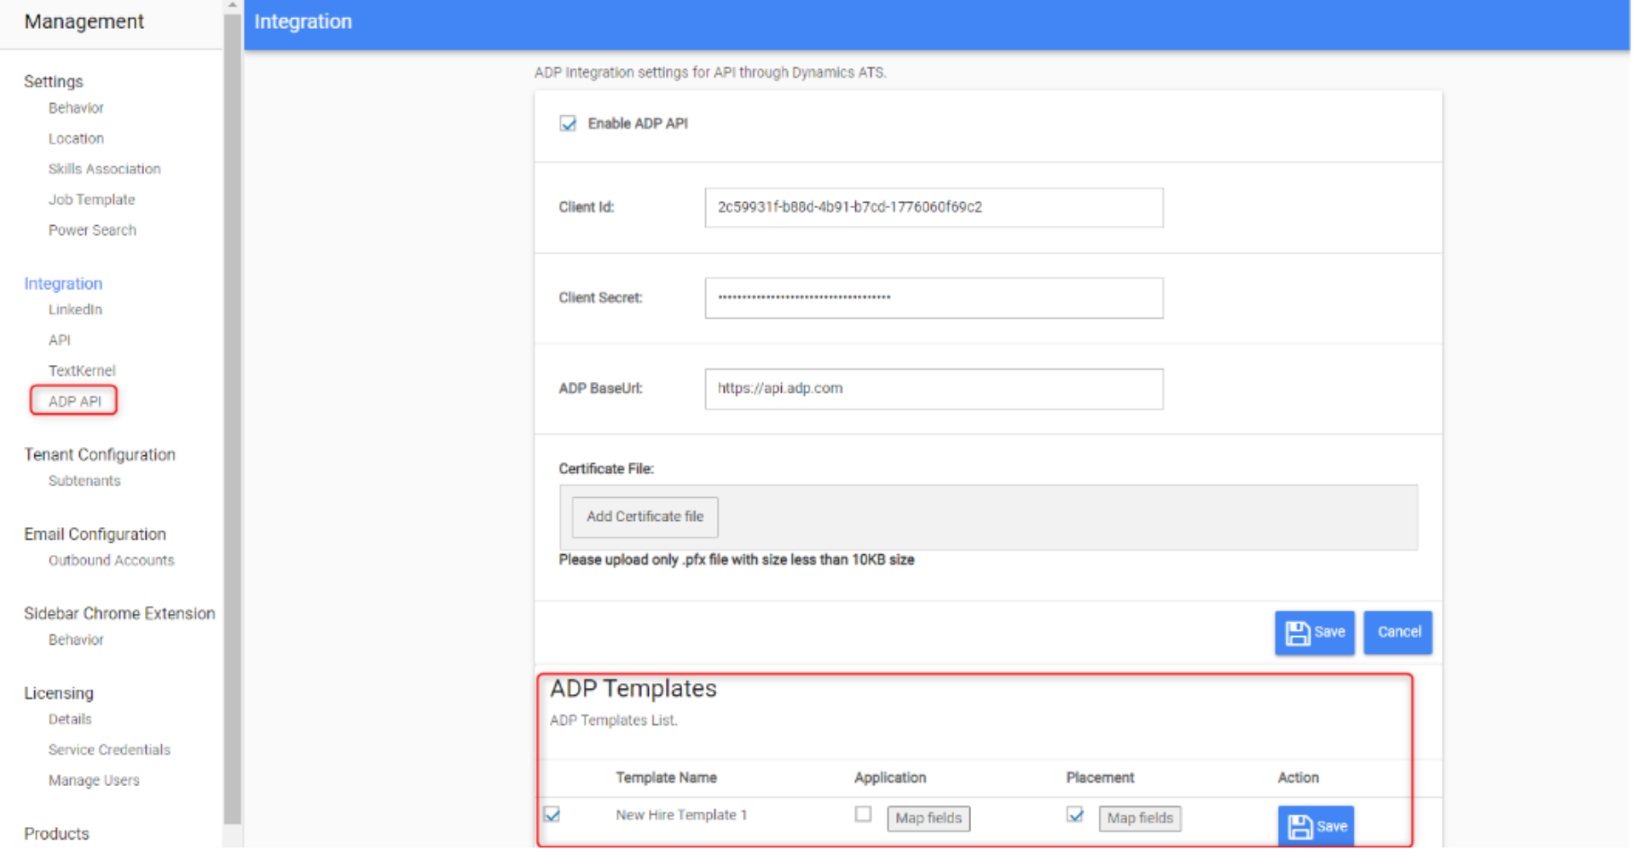Click the Licensing heading
The height and width of the screenshot is (862, 1637).
(x=59, y=693)
